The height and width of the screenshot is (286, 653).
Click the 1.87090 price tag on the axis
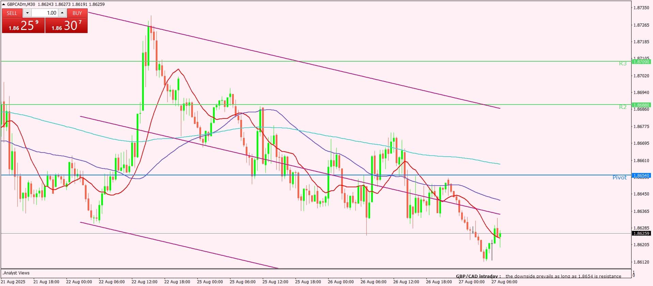pos(641,62)
